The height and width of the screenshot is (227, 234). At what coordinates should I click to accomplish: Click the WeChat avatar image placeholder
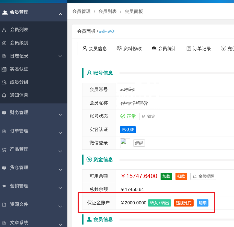tap(125, 143)
